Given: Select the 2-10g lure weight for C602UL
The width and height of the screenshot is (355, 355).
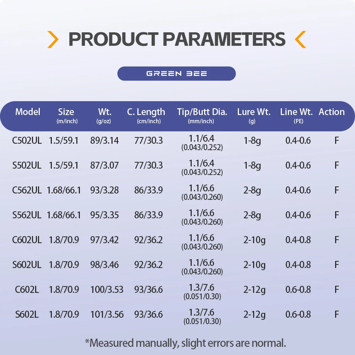Looking at the screenshot, I should tap(255, 240).
